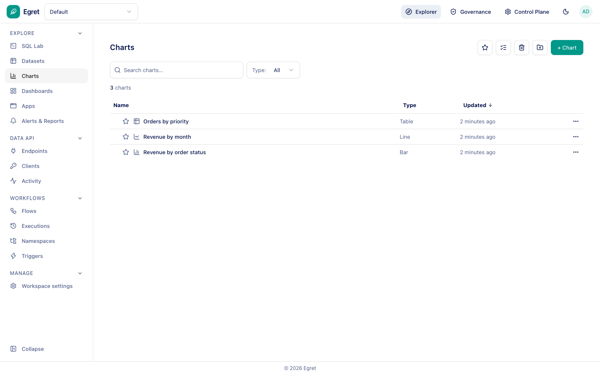Viewport: 600px width, 375px height.
Task: Collapse the DATA API section
Action: (x=80, y=138)
